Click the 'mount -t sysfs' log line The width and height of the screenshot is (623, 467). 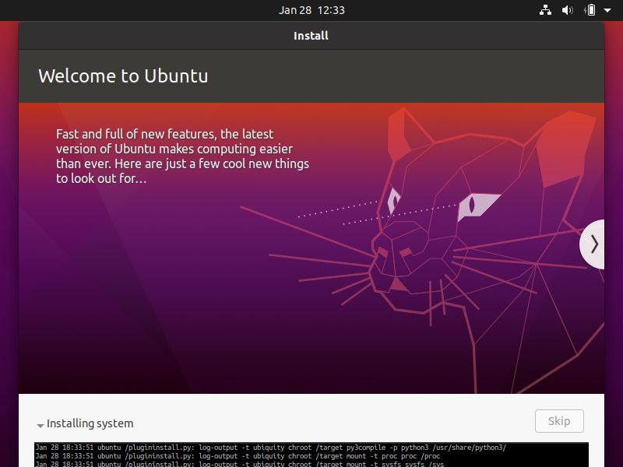240,464
